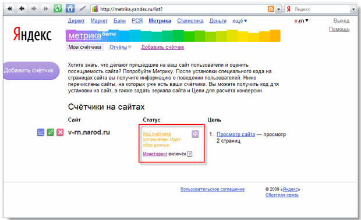Open the address bar history dropdown arrow
The height and width of the screenshot is (220, 361).
click(x=278, y=9)
